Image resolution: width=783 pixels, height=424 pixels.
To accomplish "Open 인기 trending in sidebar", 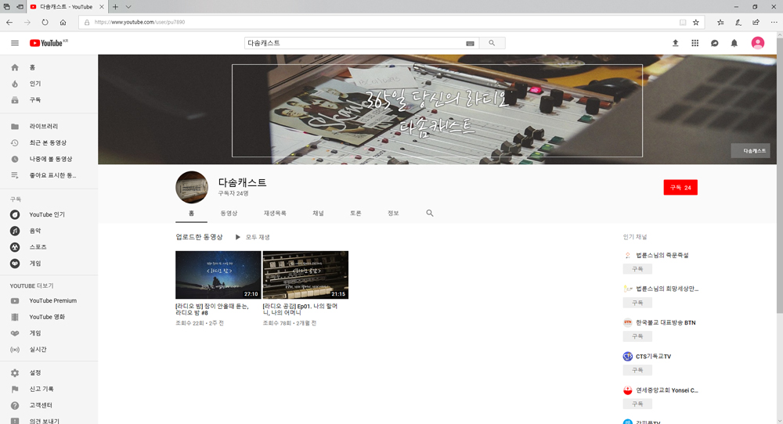I will 49,84.
